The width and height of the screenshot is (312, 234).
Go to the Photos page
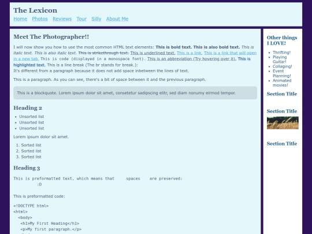40,19
